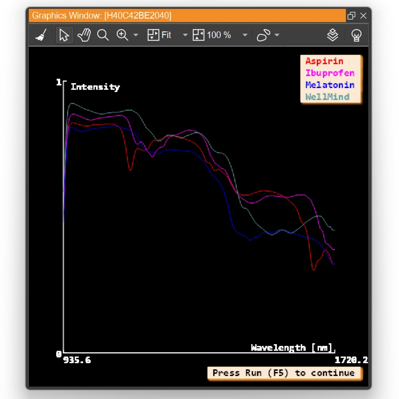The width and height of the screenshot is (399, 399).
Task: Click the Aspirin legend entry
Action: pyautogui.click(x=324, y=61)
